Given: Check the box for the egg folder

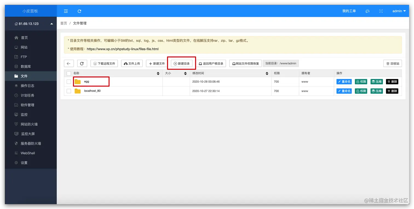Looking at the screenshot, I should click(69, 82).
